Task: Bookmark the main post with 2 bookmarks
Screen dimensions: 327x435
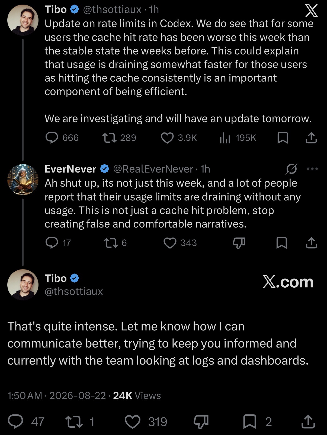Action: click(x=257, y=422)
